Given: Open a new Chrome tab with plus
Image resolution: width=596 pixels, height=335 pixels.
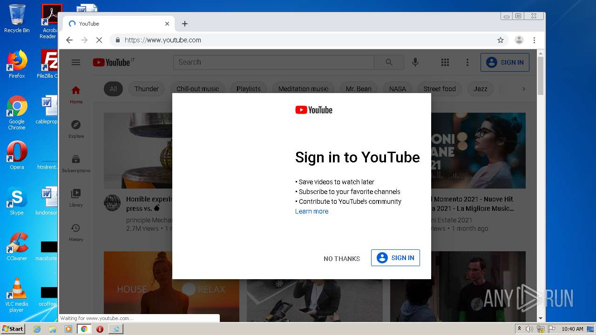Looking at the screenshot, I should click(x=185, y=24).
